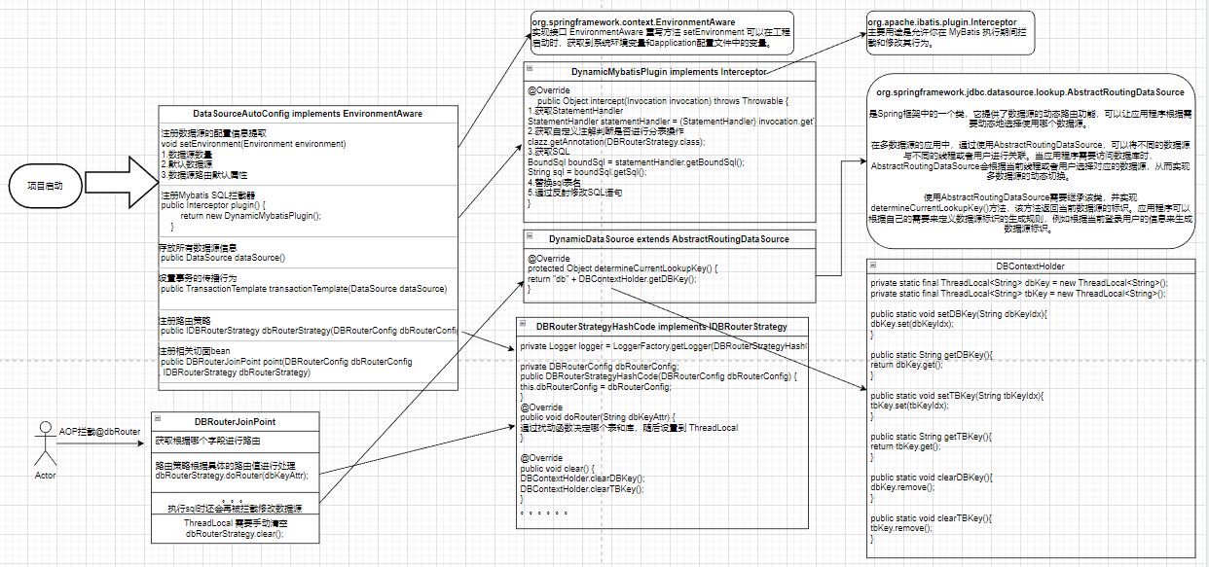Viewport: 1209px width, 567px height.
Task: Click the AOP拦截@dbRouter arrow label
Action: pos(99,431)
